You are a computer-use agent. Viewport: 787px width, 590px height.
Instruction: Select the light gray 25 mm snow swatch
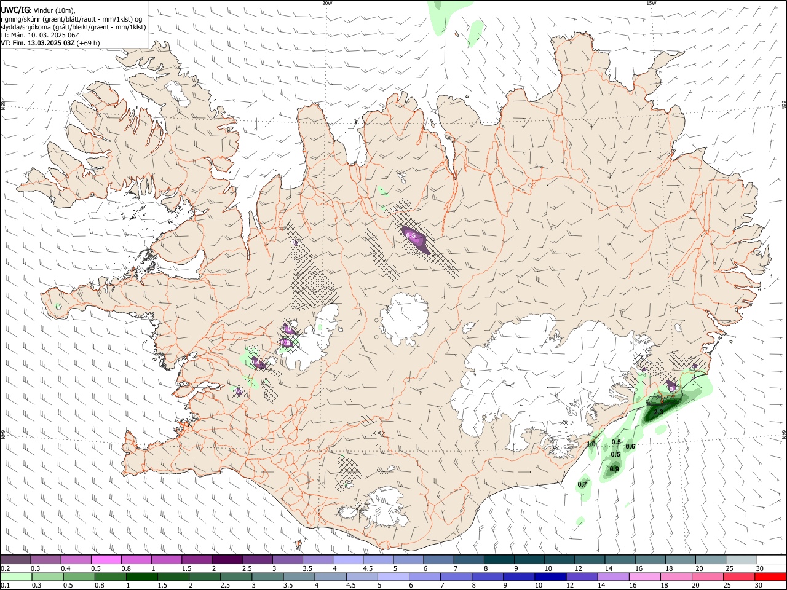point(741,560)
